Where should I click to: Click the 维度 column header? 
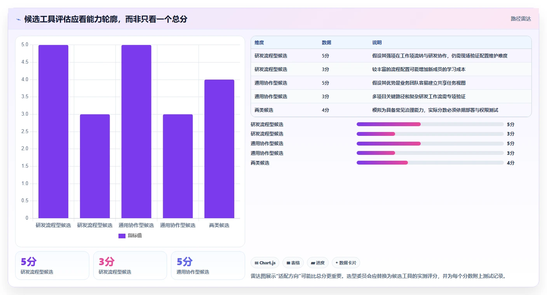(x=259, y=43)
